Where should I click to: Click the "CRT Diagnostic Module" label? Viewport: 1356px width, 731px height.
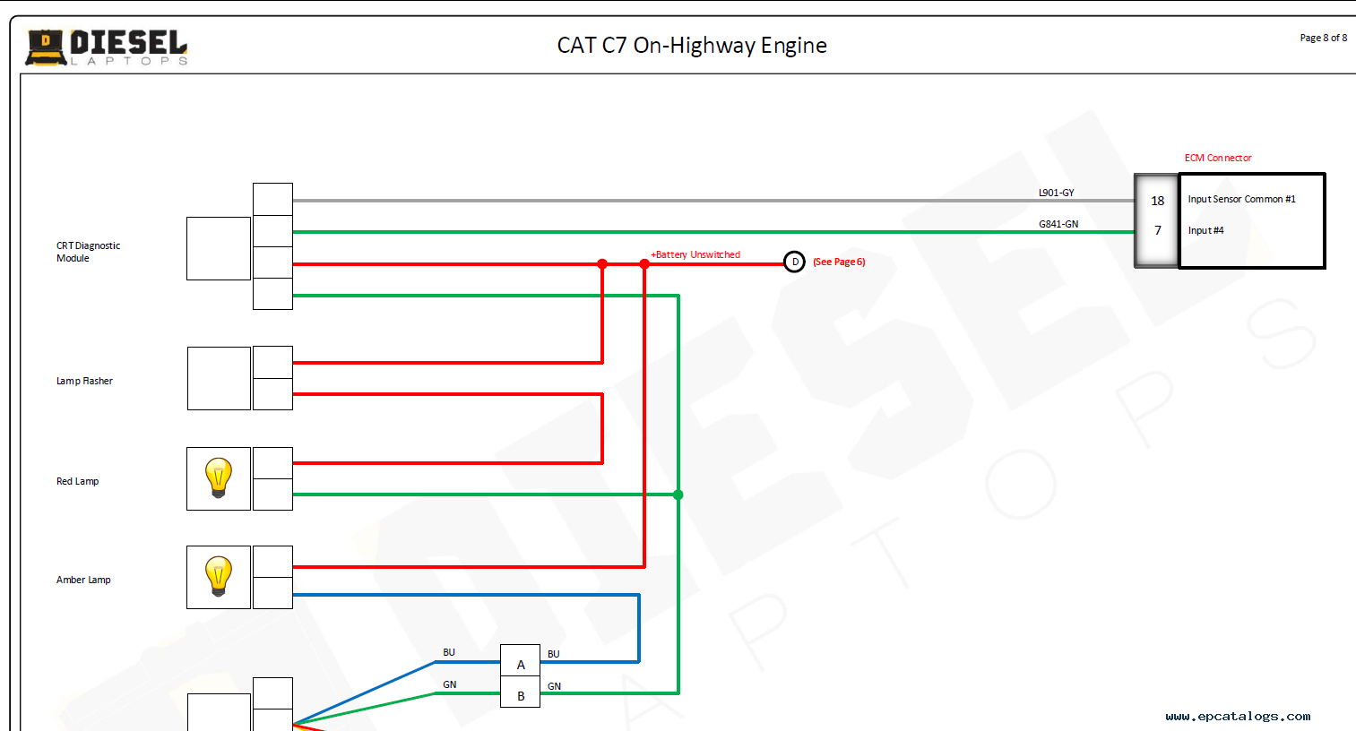(x=88, y=252)
